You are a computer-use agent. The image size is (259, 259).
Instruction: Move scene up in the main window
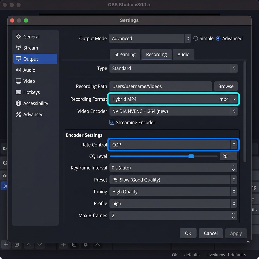29,245
